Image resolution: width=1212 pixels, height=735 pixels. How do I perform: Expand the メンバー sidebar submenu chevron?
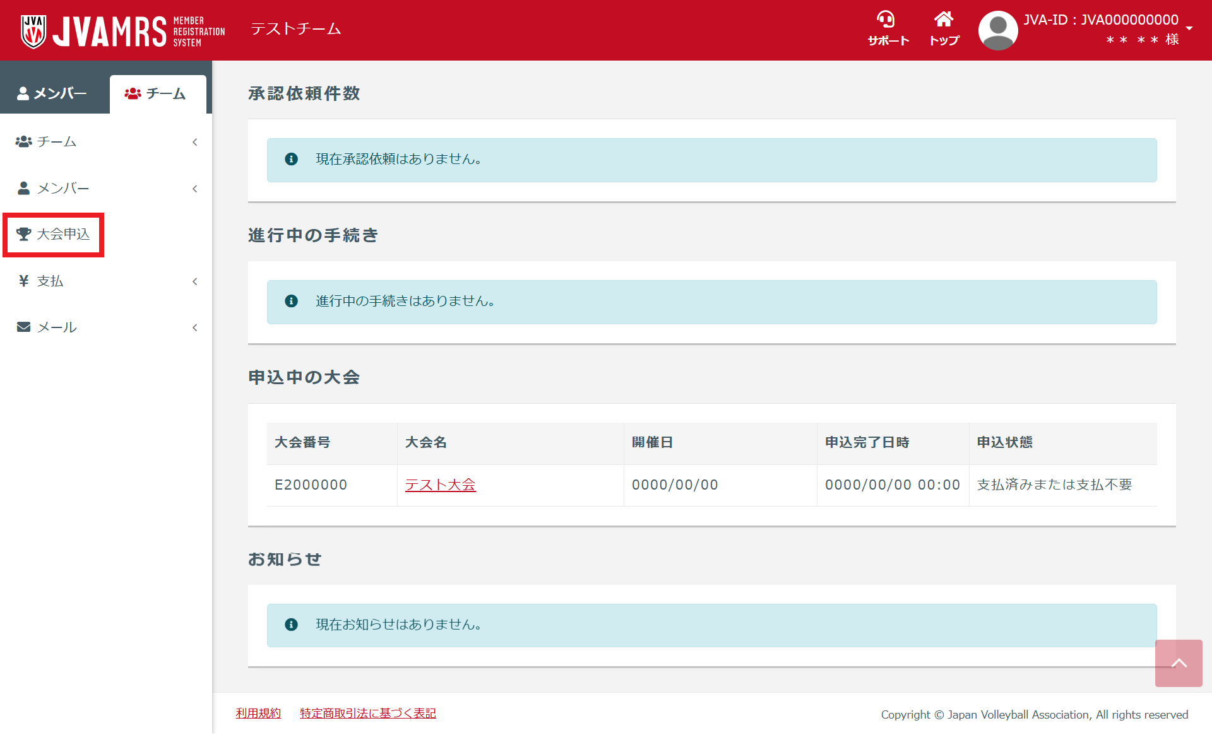[x=195, y=189]
